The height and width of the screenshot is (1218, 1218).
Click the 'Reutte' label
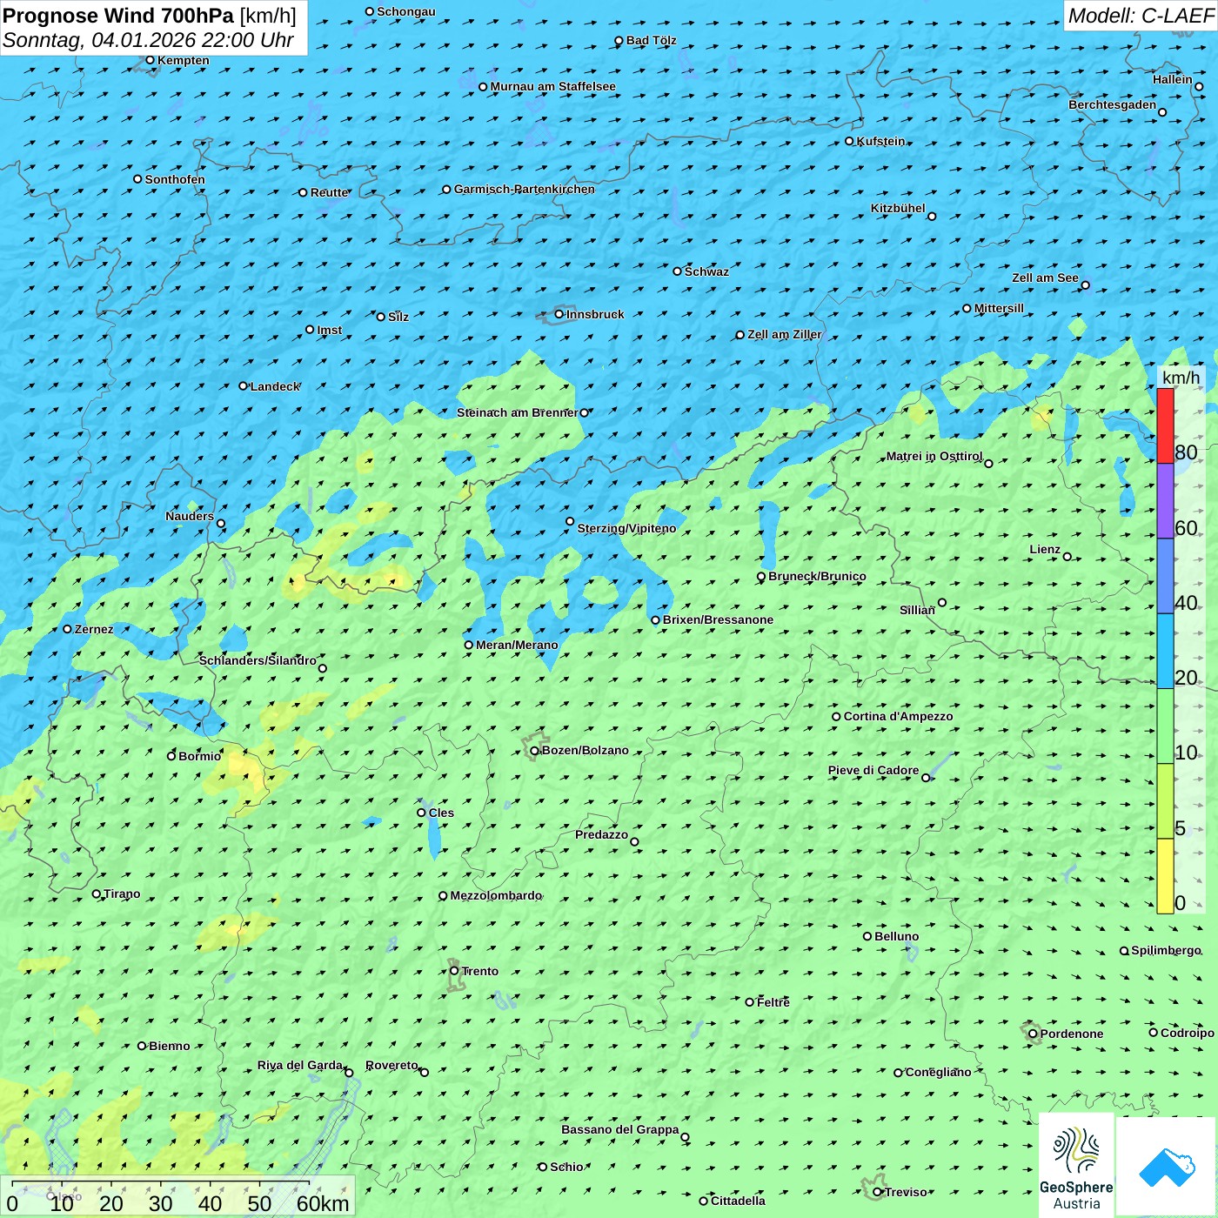329,192
